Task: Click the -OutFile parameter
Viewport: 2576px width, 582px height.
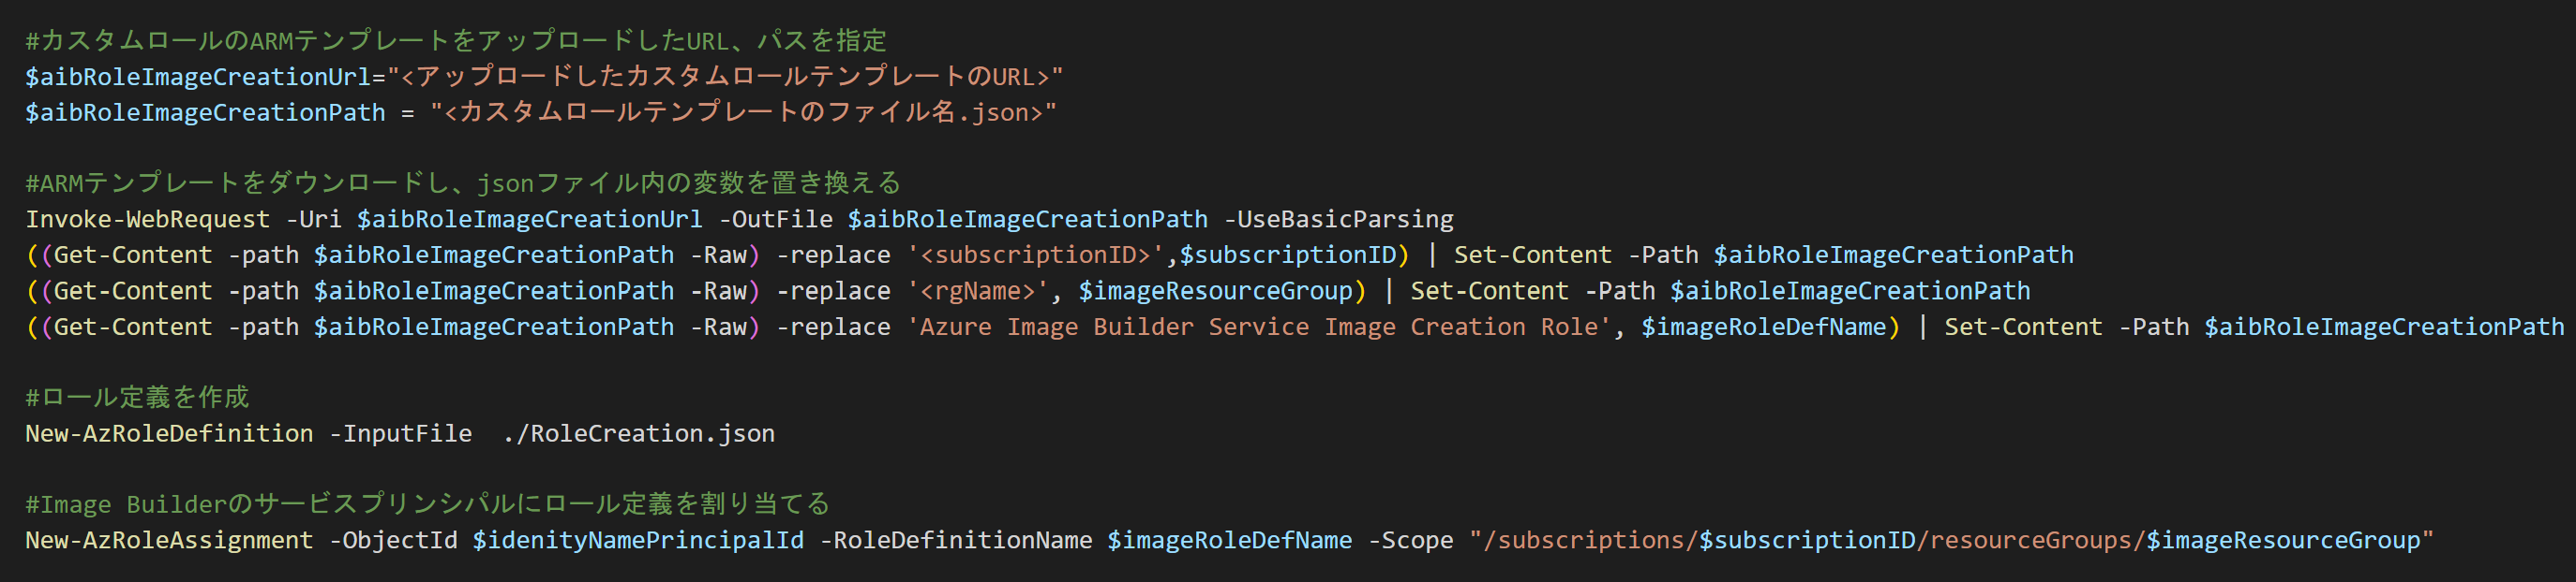Action: pyautogui.click(x=775, y=220)
